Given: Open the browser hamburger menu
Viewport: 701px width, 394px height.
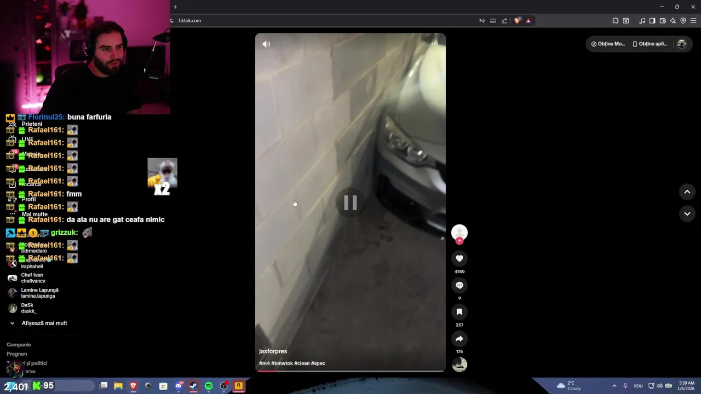Looking at the screenshot, I should (694, 21).
